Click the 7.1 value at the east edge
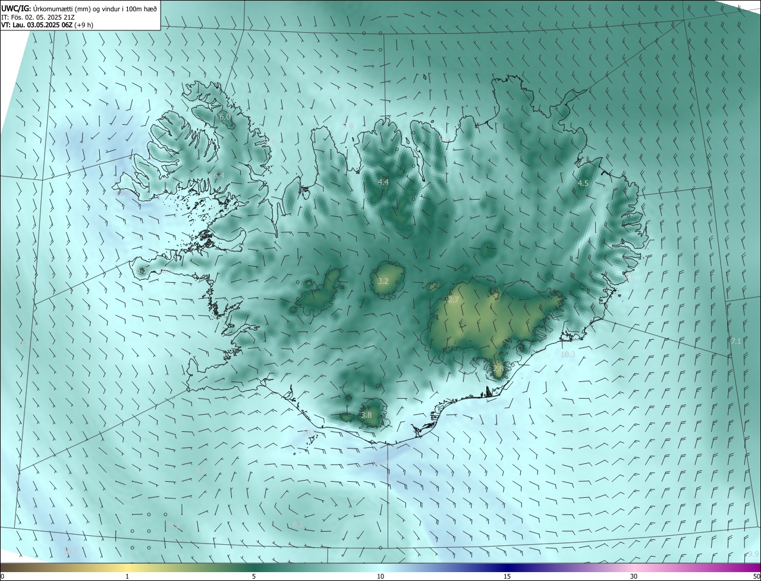Screen dimensions: 761x581 736,341
